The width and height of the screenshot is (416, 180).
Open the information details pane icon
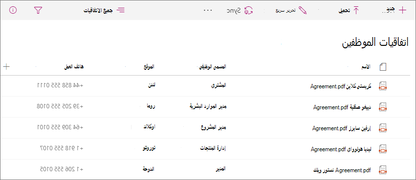coord(13,10)
